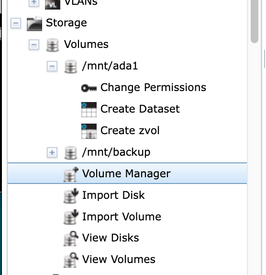Open the Change Permissions item
Screen dimensions: 266x275
153,88
